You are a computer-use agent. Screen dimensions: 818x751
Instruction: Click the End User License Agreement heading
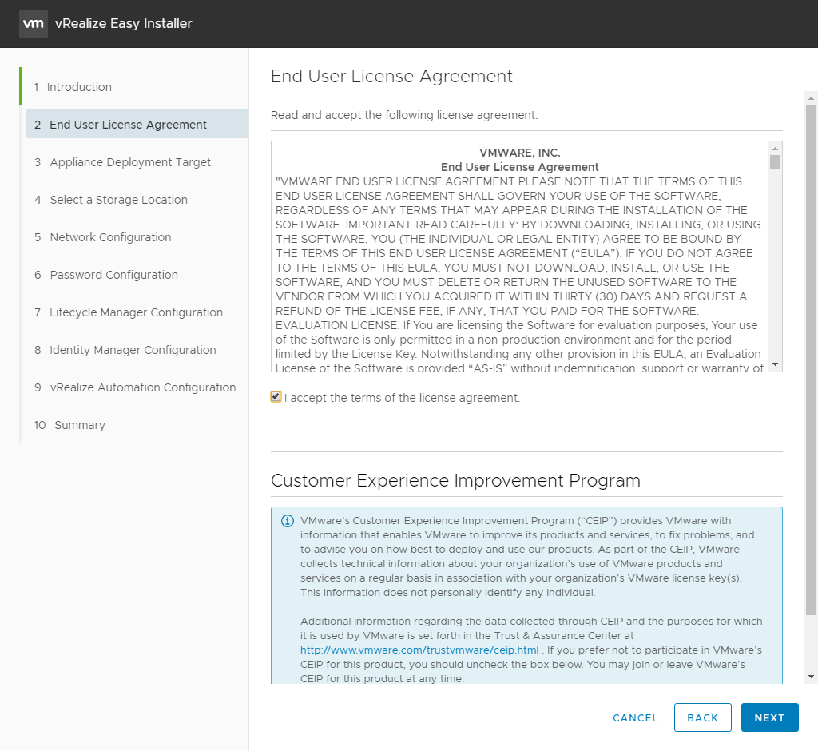391,76
